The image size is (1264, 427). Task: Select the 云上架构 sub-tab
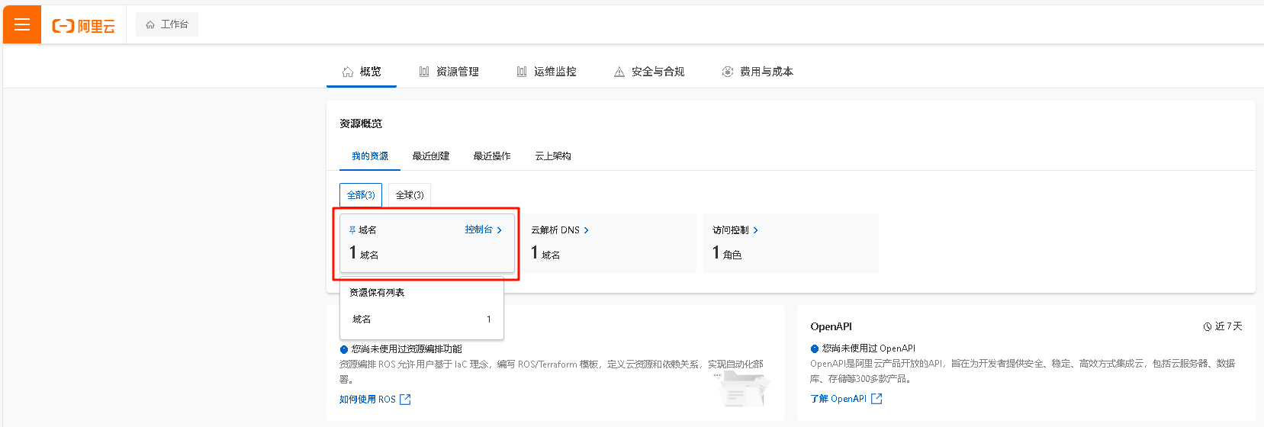(x=553, y=156)
